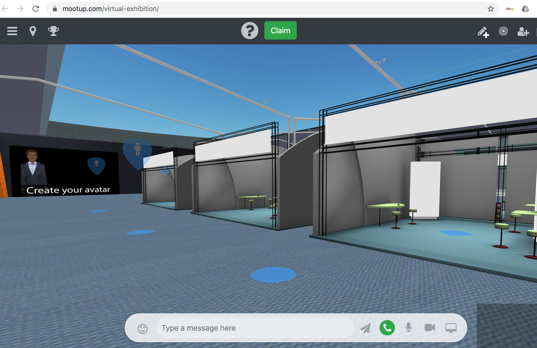Start screen sharing with monitor icon

pyautogui.click(x=451, y=328)
